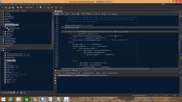Click the Comment selection editor icon
The height and width of the screenshot is (102, 182).
(x=113, y=14)
